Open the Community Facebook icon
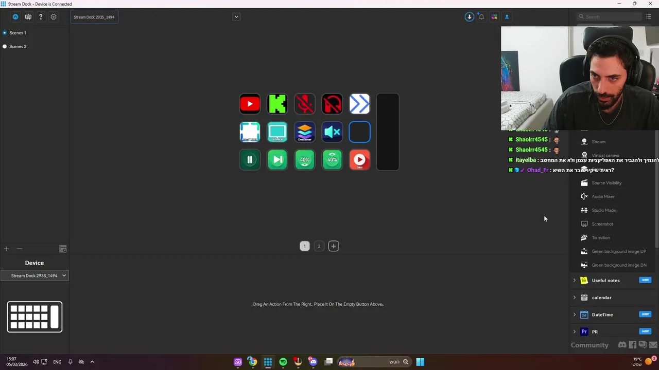The height and width of the screenshot is (370, 659). (633, 345)
